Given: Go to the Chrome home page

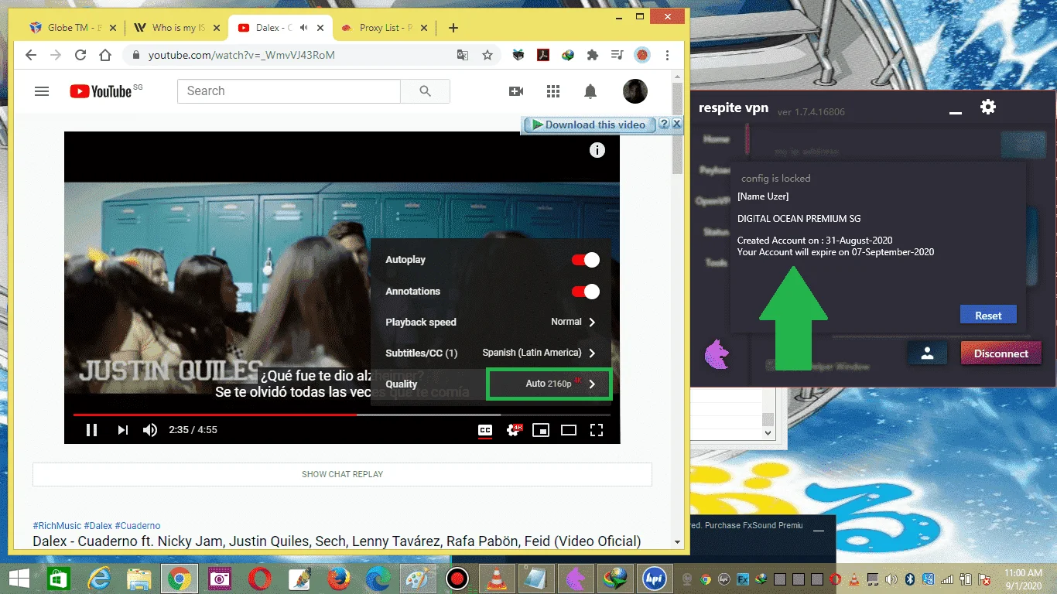Looking at the screenshot, I should pos(105,55).
